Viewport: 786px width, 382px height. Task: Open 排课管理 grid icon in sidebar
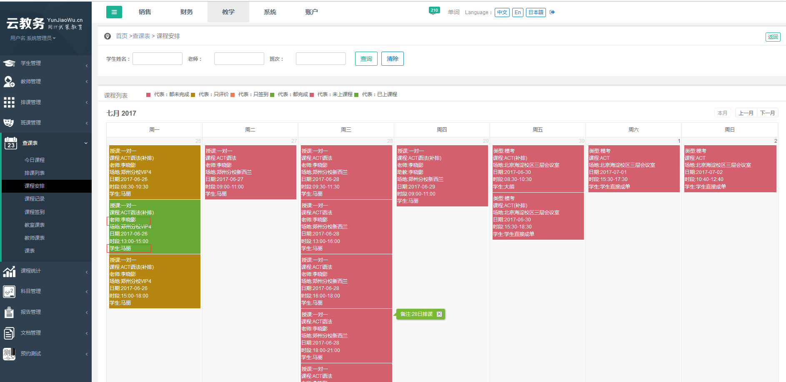pyautogui.click(x=9, y=102)
